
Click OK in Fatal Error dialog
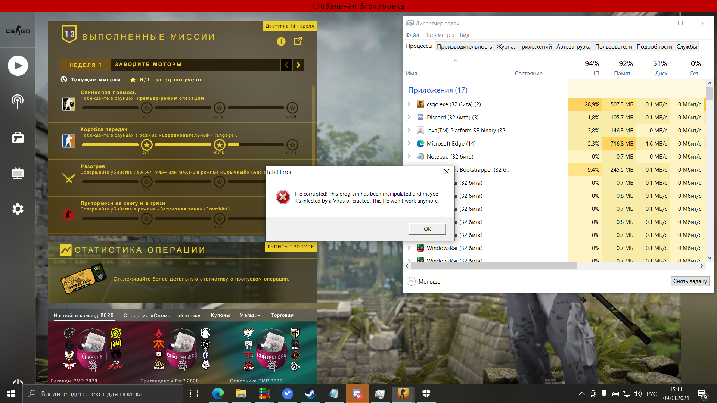point(427,229)
